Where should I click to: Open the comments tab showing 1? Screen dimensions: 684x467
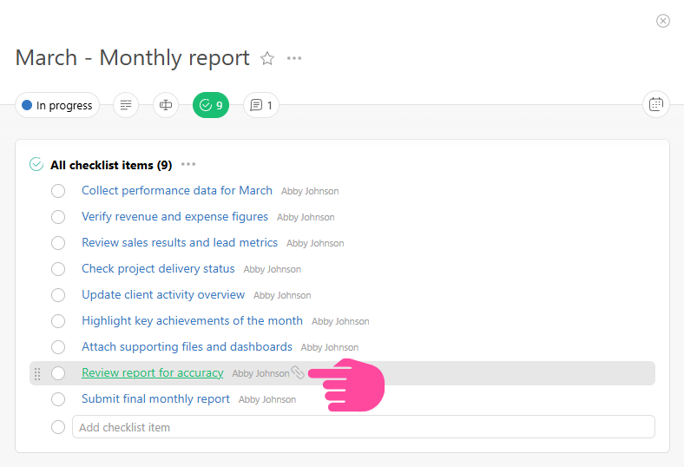point(261,105)
